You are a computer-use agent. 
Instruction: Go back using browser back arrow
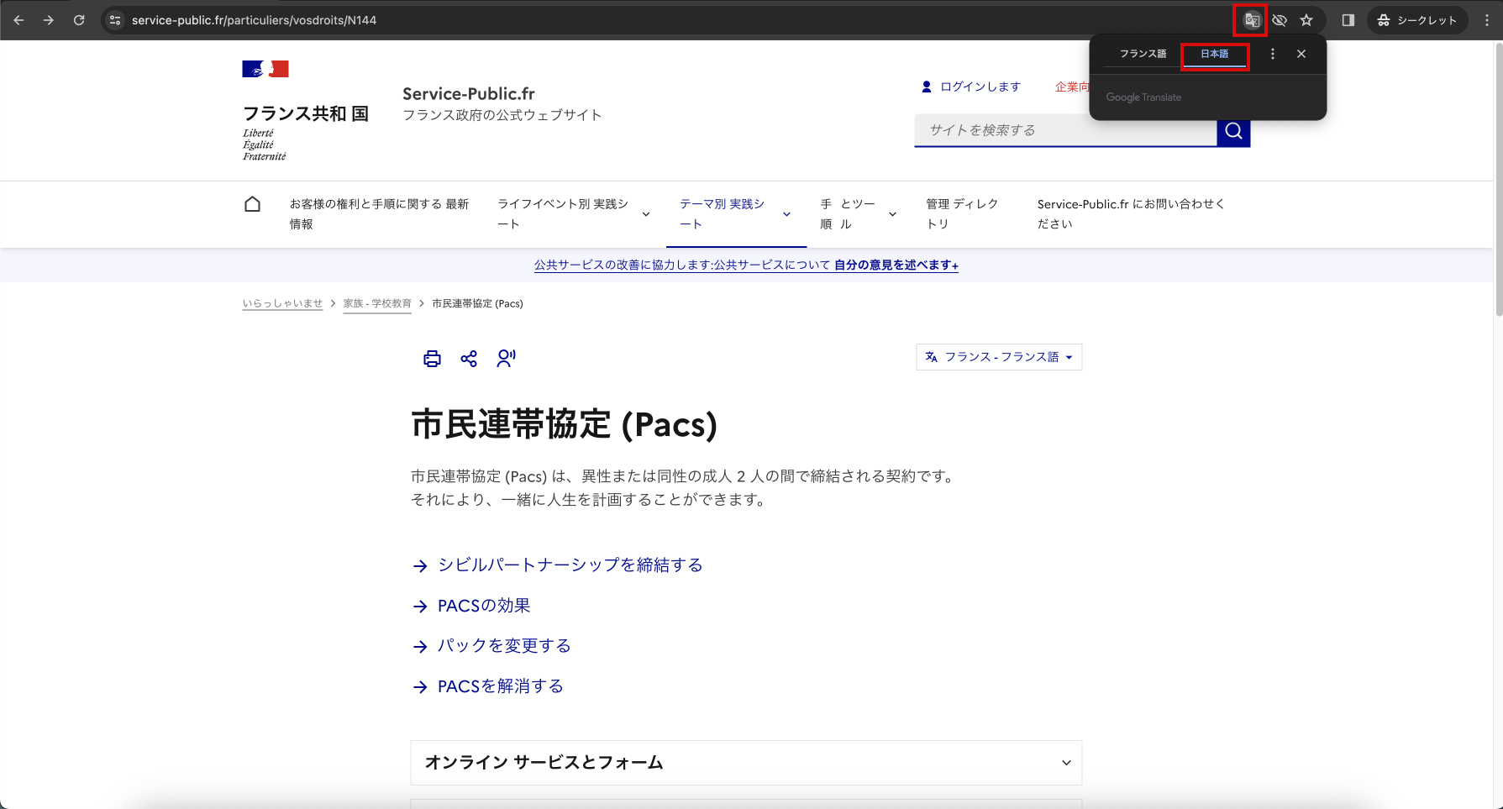18,20
